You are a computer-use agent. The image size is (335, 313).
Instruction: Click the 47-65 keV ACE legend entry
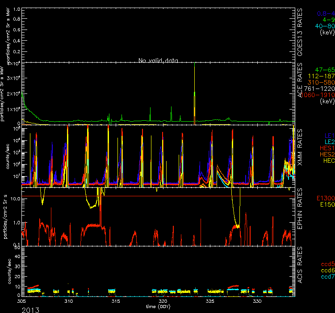pyautogui.click(x=325, y=70)
